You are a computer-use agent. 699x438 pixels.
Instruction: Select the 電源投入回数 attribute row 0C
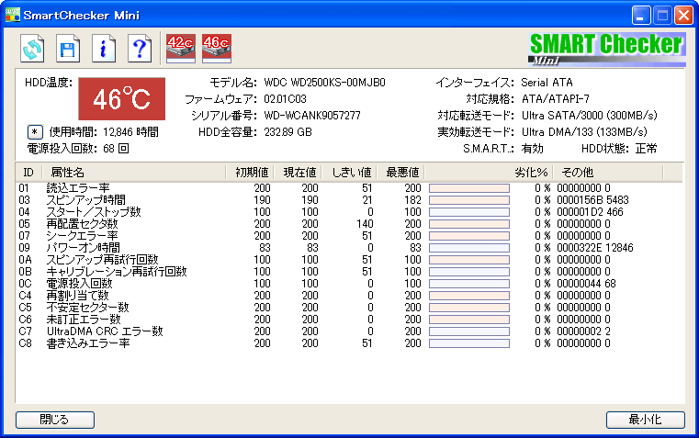click(x=349, y=284)
